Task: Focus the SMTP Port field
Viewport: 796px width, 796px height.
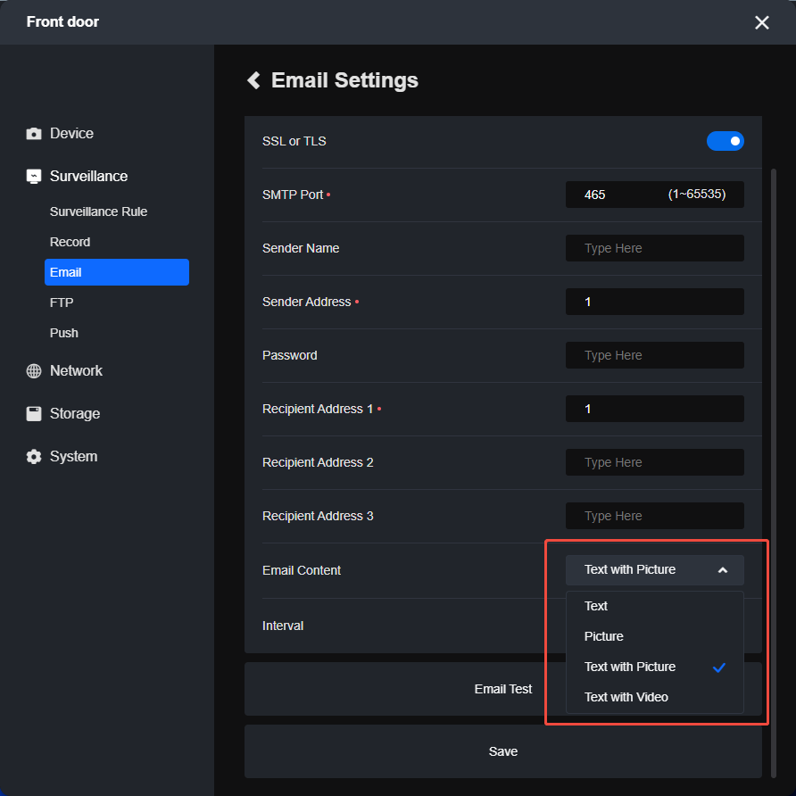Action: [x=654, y=195]
